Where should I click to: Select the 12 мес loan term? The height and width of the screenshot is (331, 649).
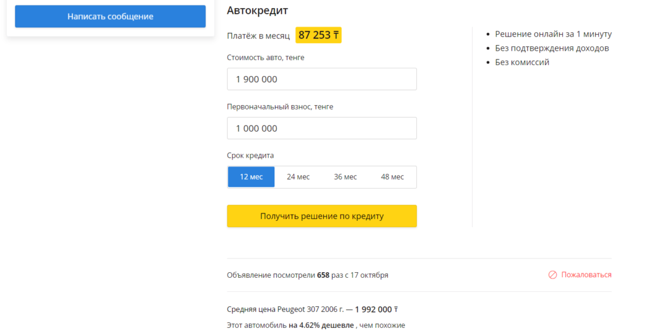(x=251, y=177)
